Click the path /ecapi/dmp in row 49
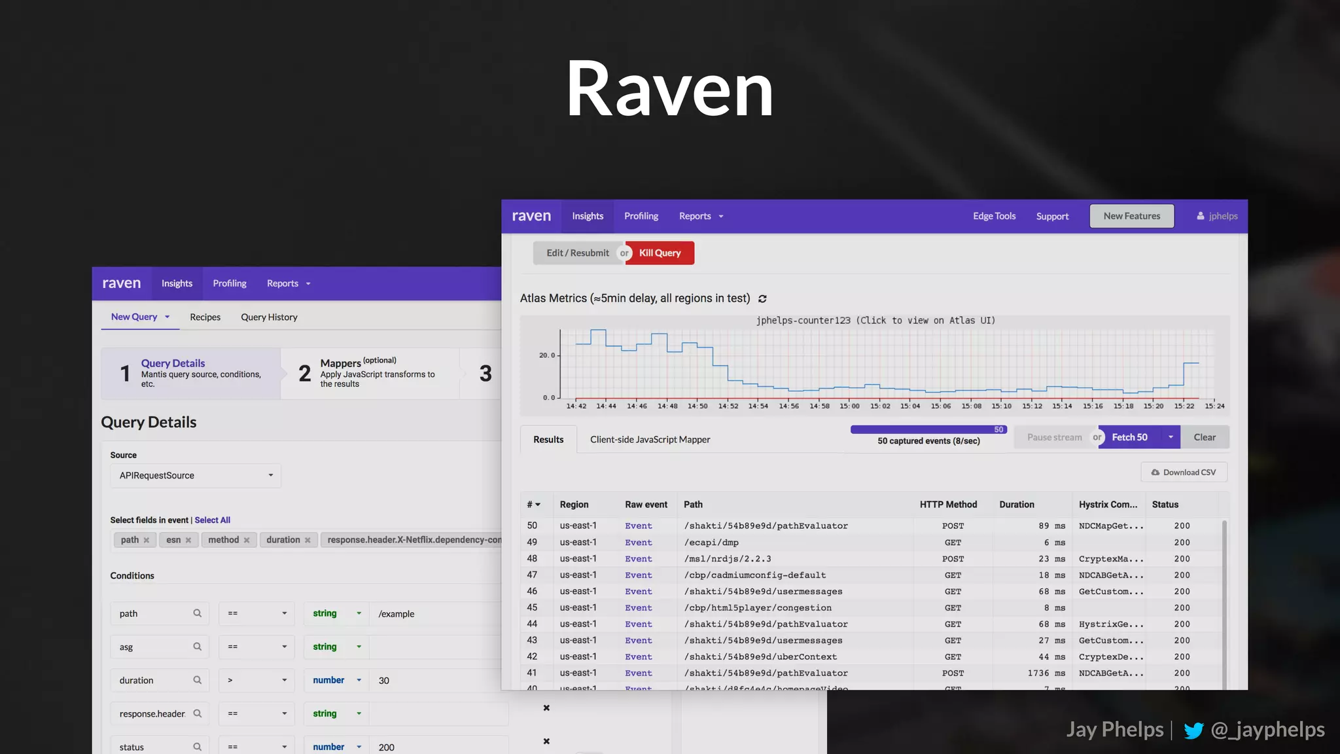This screenshot has width=1340, height=754. 711,542
